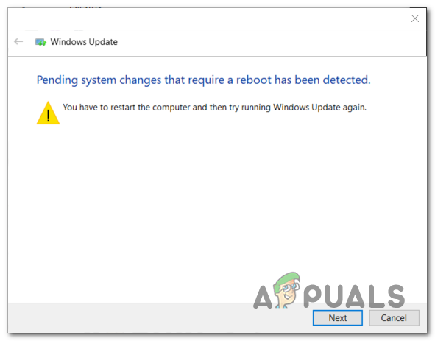Click the back arrow in dialog header
Screen dimensions: 435x341
point(18,42)
